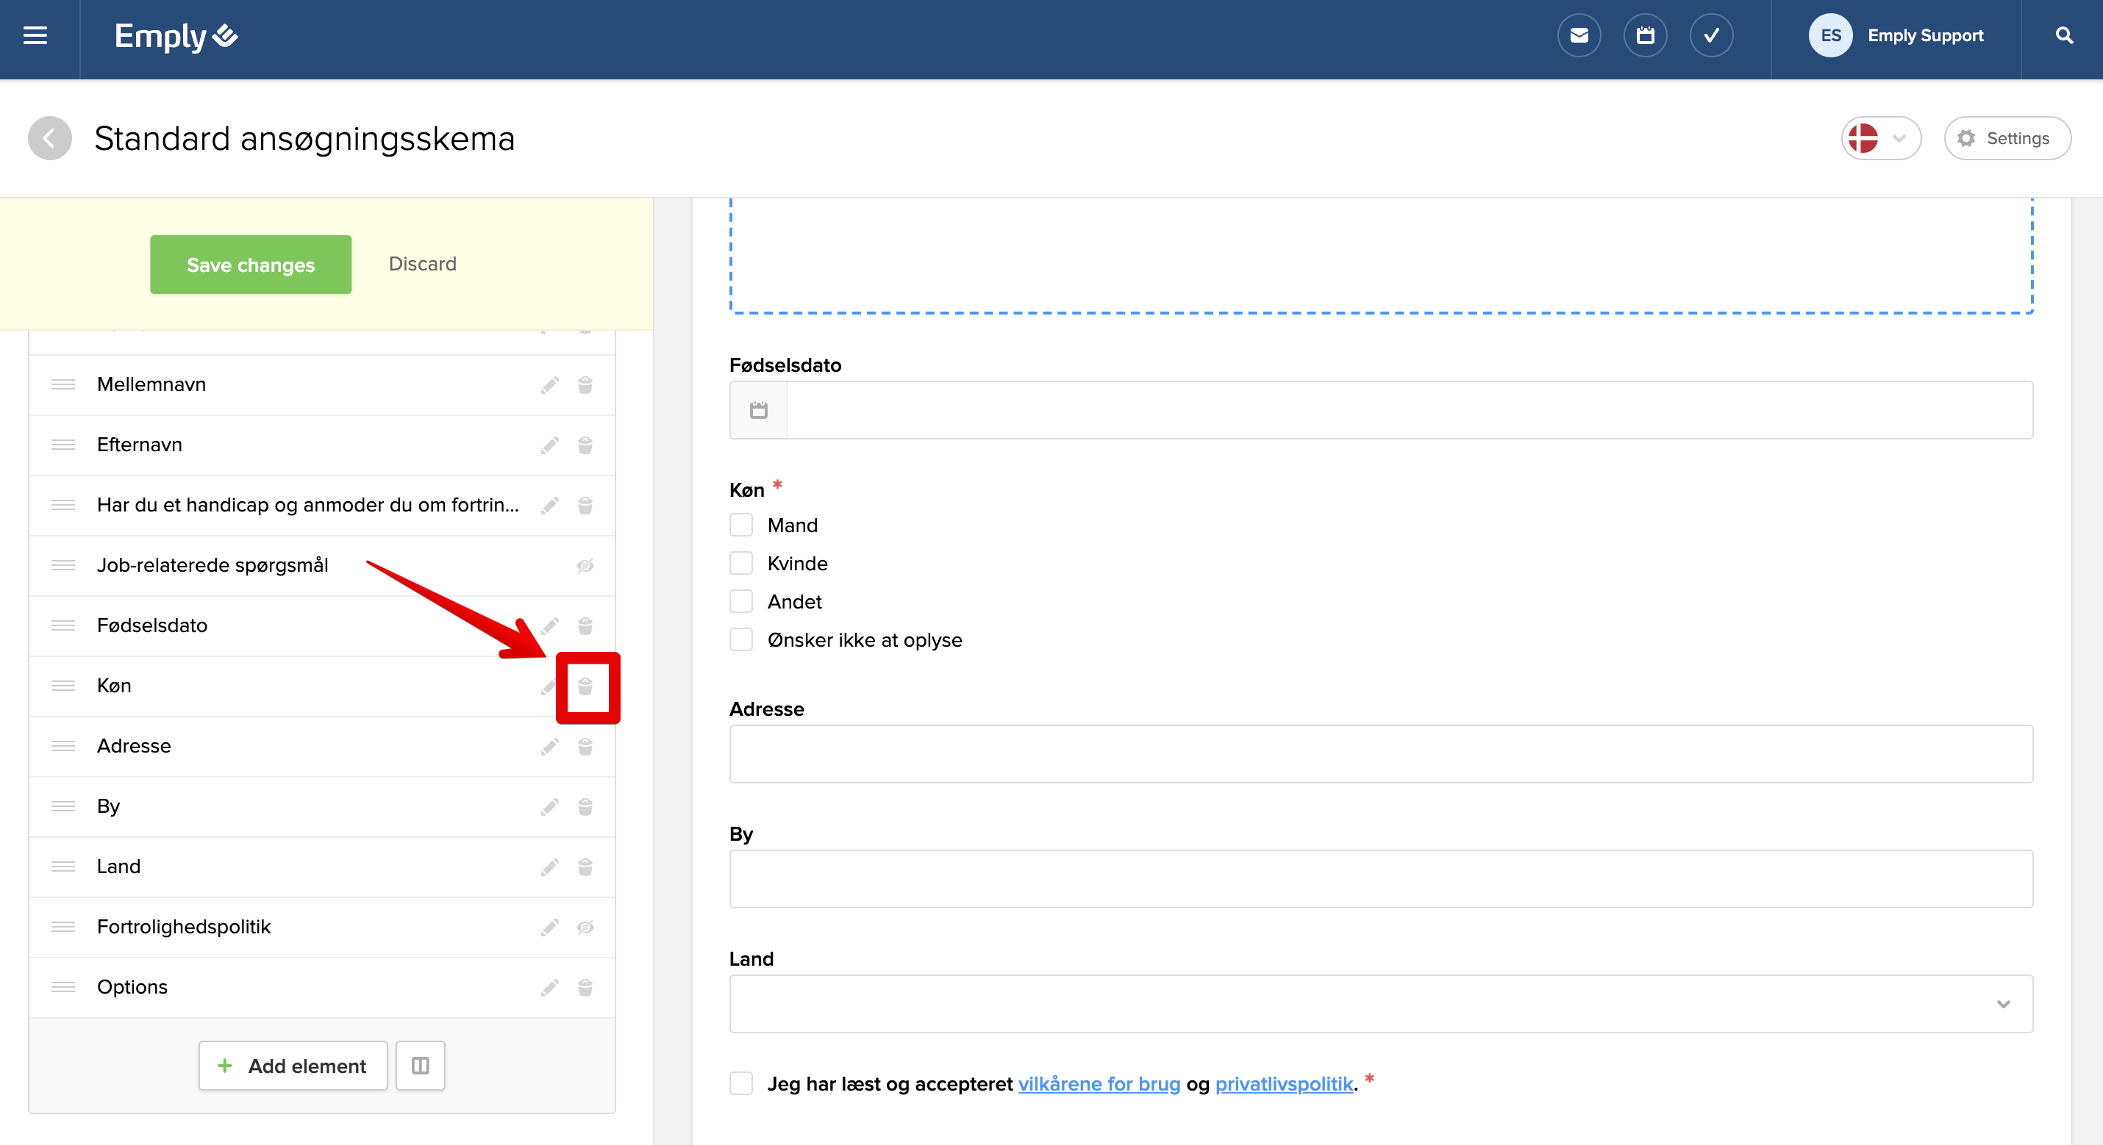Open the search magnifier icon
Viewport: 2103px width, 1145px height.
coord(2064,36)
